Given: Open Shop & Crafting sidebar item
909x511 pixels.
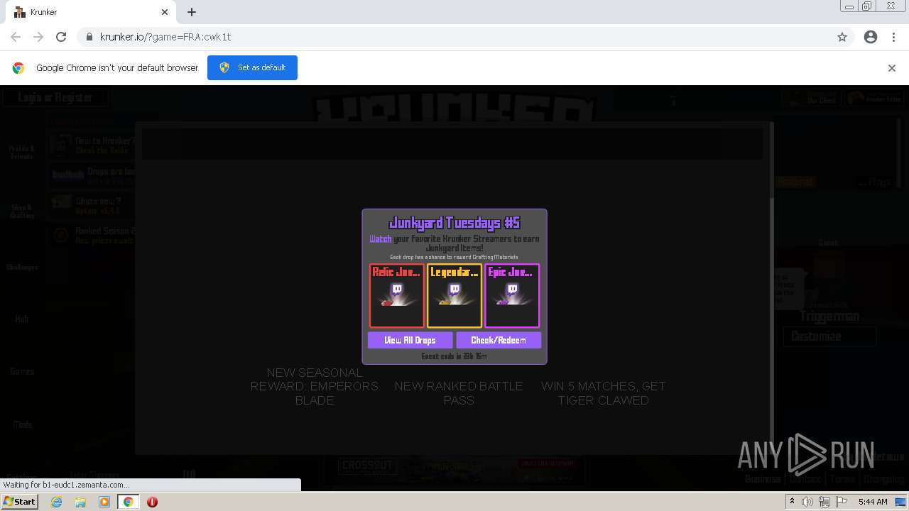Looking at the screenshot, I should (22, 211).
